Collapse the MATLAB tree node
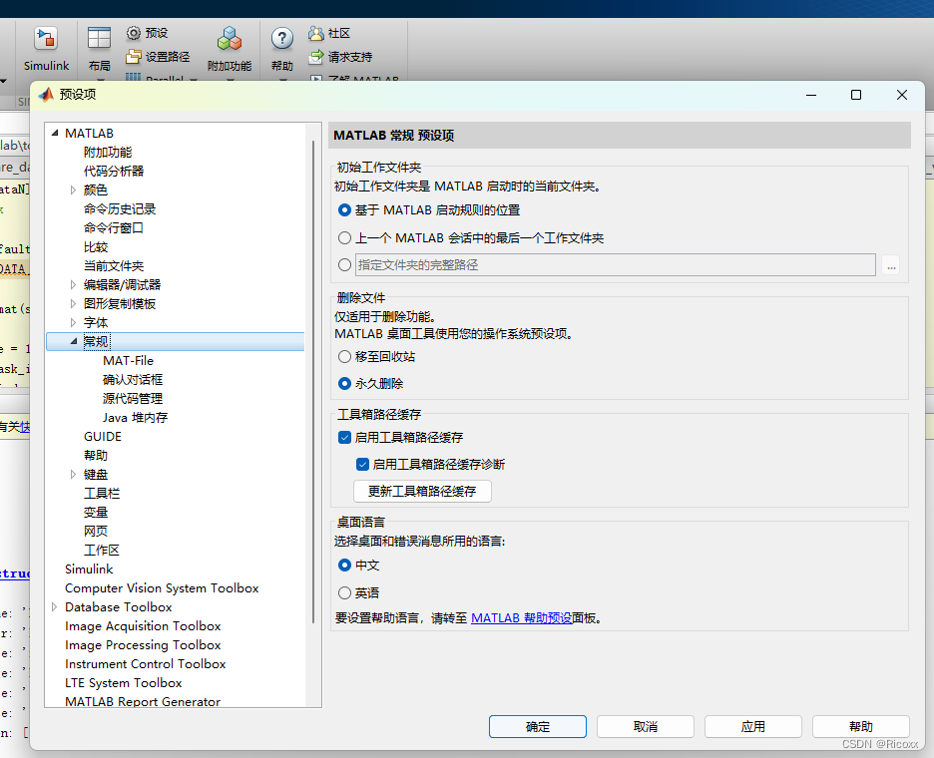This screenshot has width=934, height=758. 55,134
